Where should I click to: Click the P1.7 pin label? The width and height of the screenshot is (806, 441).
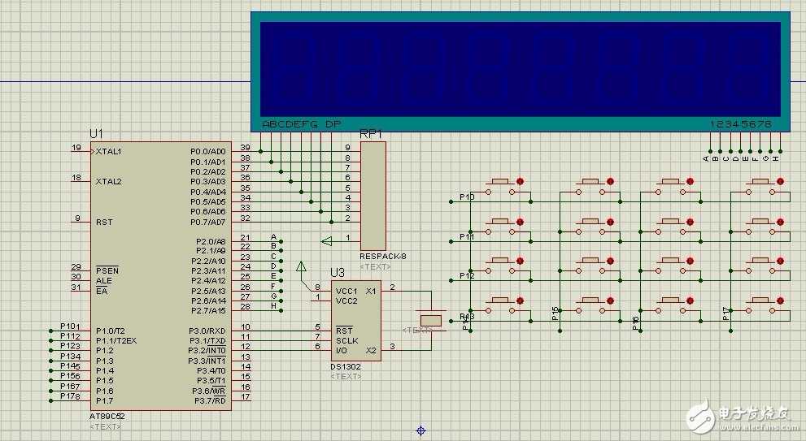coord(104,400)
